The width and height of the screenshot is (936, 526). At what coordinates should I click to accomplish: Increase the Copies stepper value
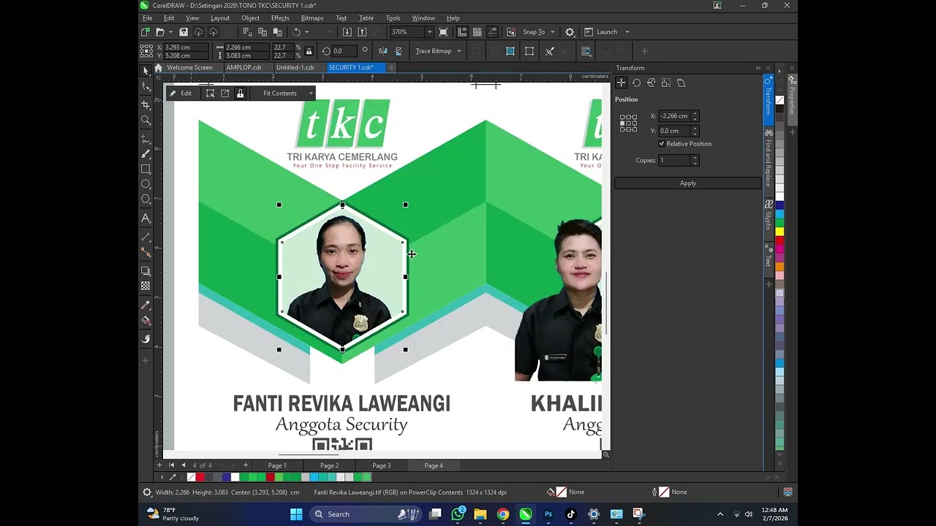695,158
